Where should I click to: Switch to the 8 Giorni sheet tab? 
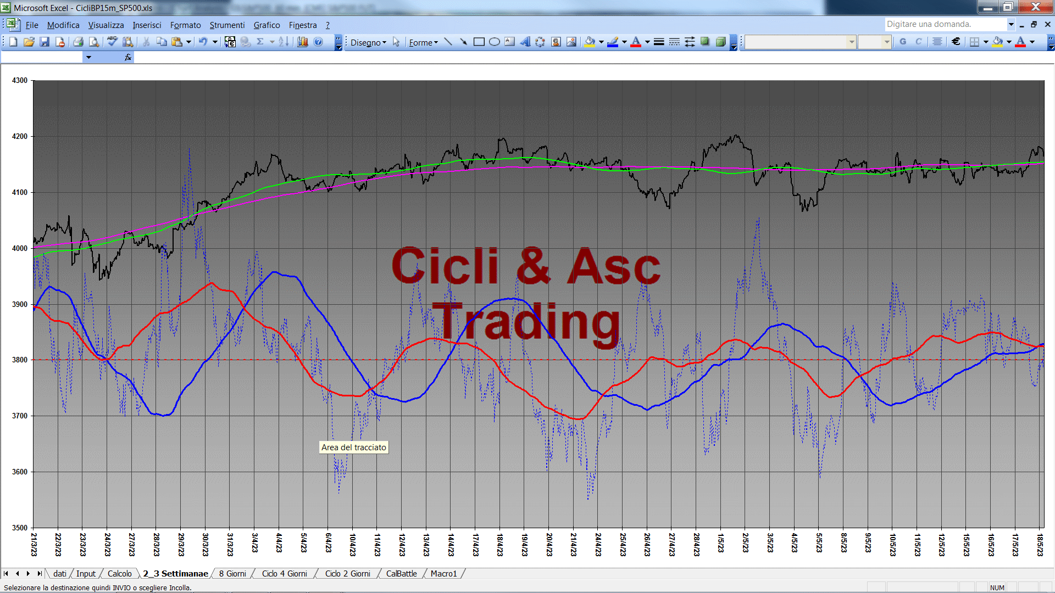(x=232, y=574)
